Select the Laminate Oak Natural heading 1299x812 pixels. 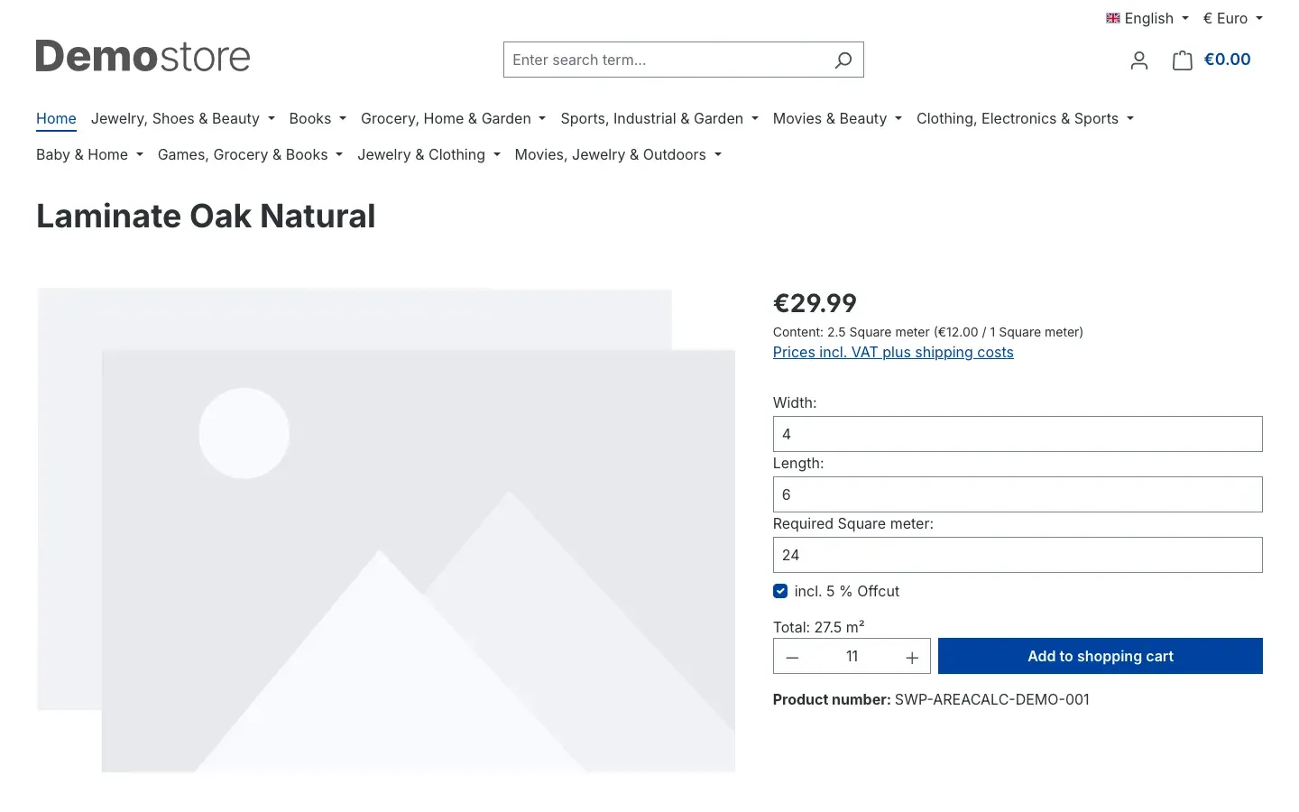pyautogui.click(x=206, y=217)
